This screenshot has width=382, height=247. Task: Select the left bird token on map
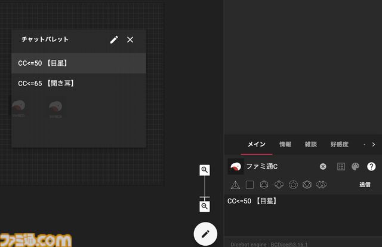19,109
